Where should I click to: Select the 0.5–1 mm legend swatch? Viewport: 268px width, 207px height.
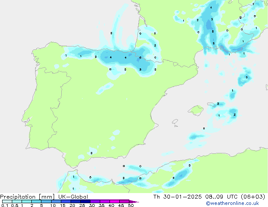click(17, 202)
